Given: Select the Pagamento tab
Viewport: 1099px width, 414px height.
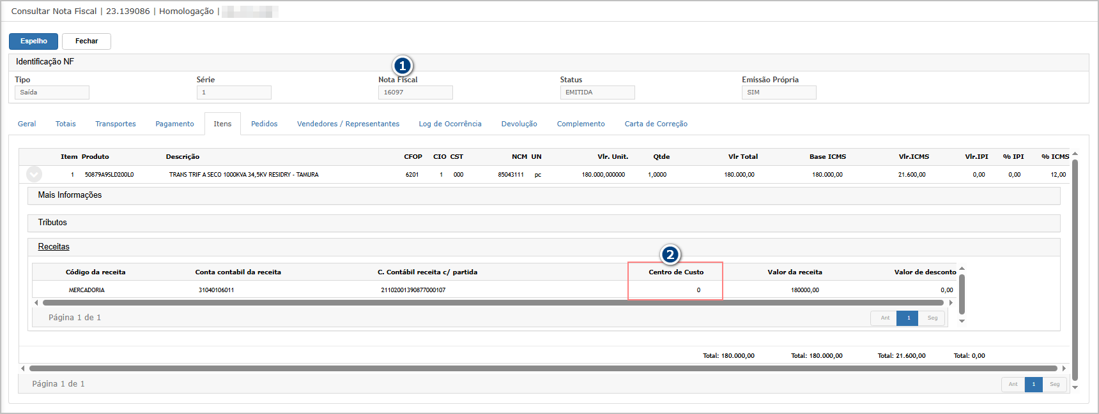Looking at the screenshot, I should click(x=174, y=124).
